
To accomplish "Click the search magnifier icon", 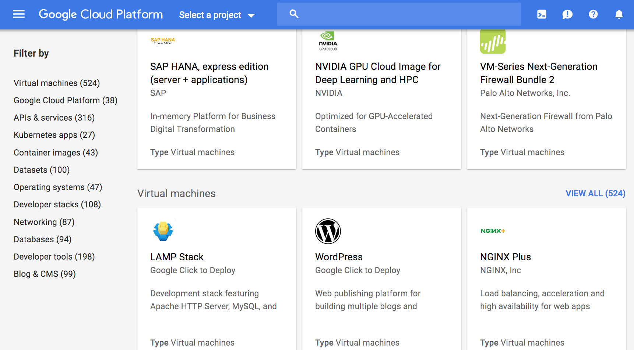I will coord(294,14).
